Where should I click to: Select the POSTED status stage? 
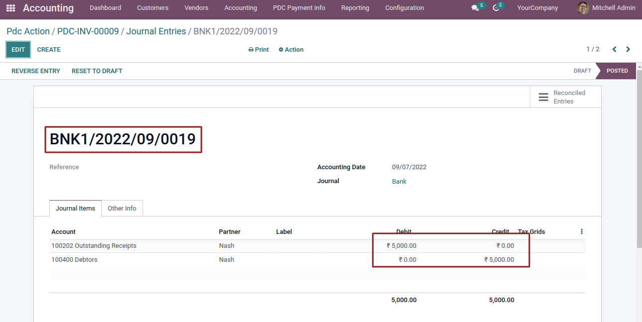point(617,71)
